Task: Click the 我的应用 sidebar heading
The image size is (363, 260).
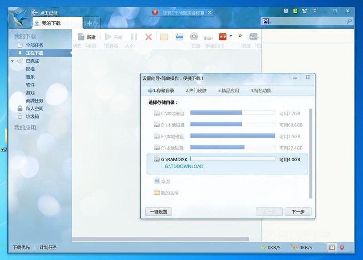Action: click(25, 128)
